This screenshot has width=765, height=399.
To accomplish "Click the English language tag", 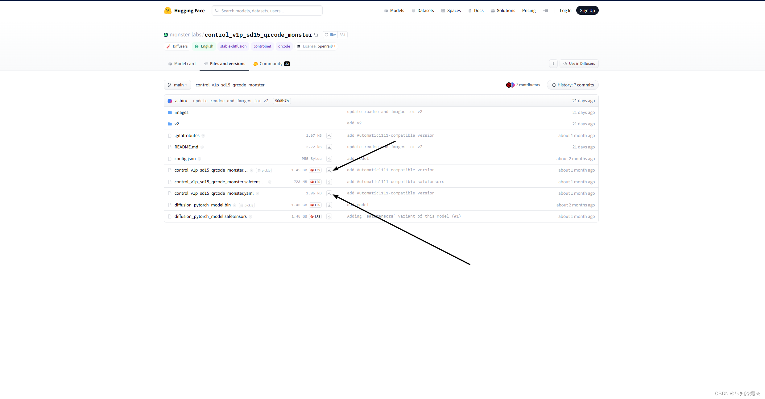I will click(204, 46).
